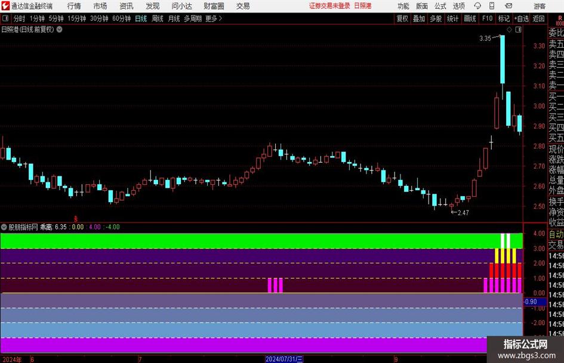Click the red R 1000 badge icon
564x363 pixels.
(560, 20)
